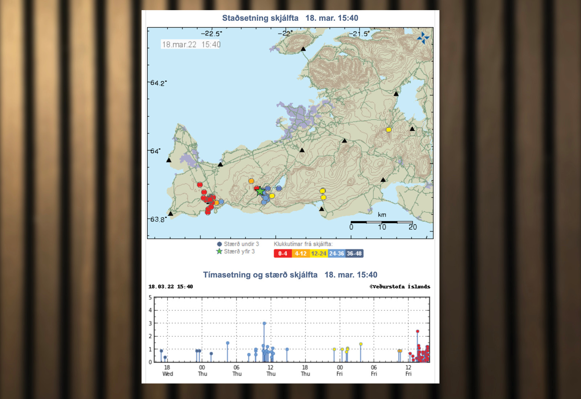Click the red magnitude 2.4 Friday chart marker
Screen dimensions: 581x399
(x=418, y=331)
